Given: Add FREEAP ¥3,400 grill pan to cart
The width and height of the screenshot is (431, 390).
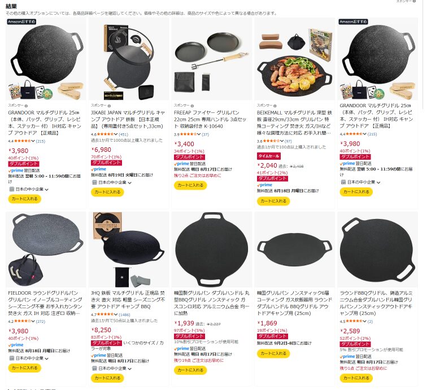Looking at the screenshot, I should (x=190, y=185).
